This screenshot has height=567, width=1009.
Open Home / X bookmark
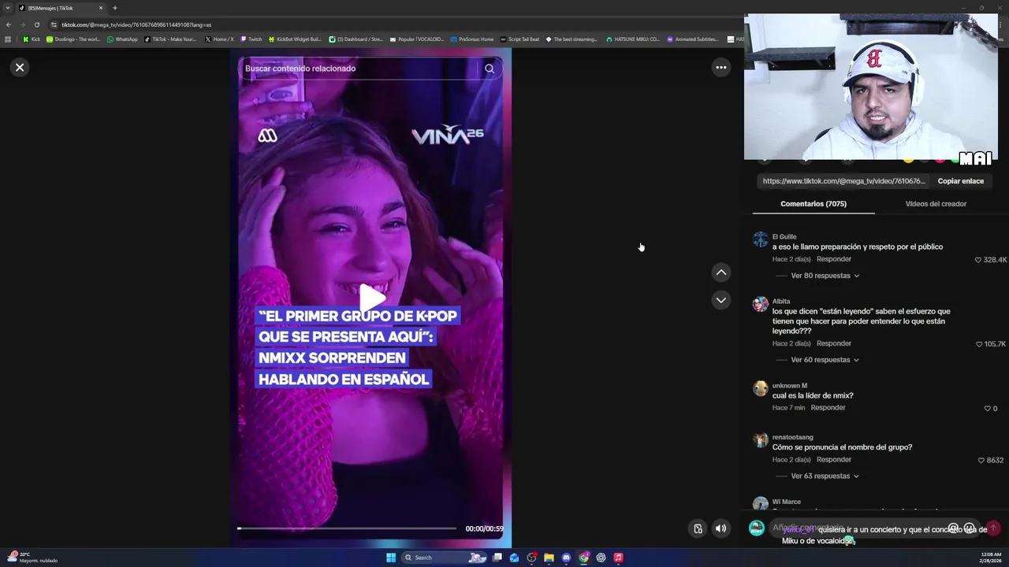[x=219, y=39]
